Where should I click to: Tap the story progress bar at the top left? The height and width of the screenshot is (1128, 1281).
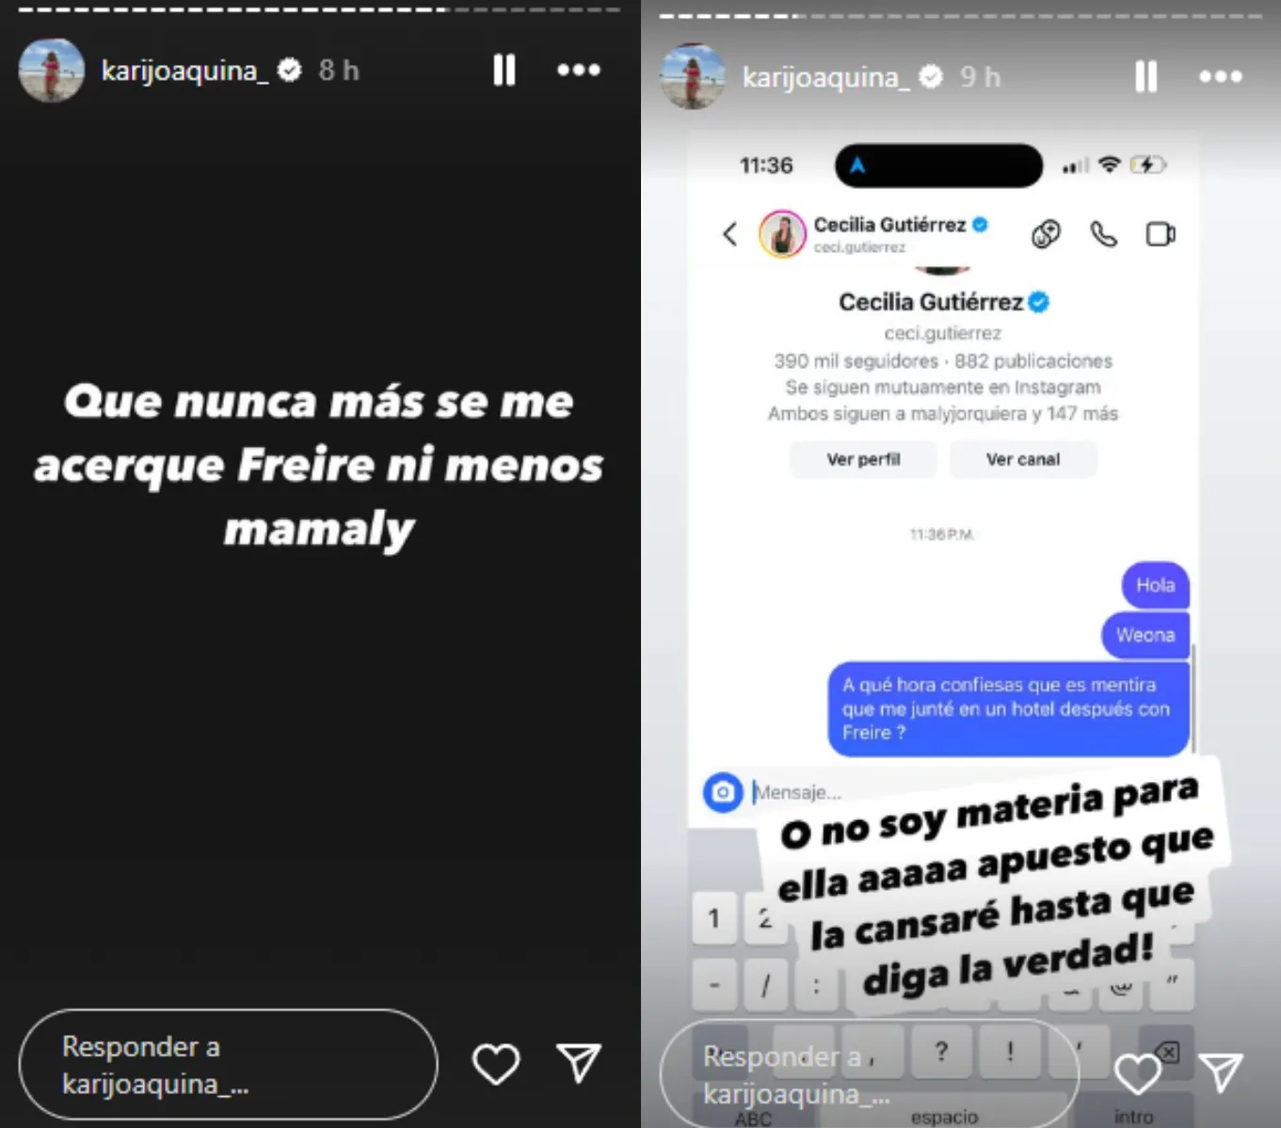coord(320,9)
